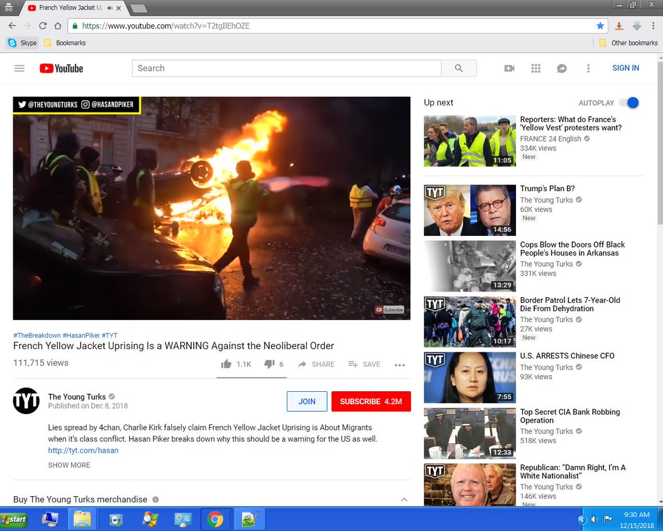663x531 pixels.
Task: Open more actions ellipsis under video
Action: pos(400,365)
